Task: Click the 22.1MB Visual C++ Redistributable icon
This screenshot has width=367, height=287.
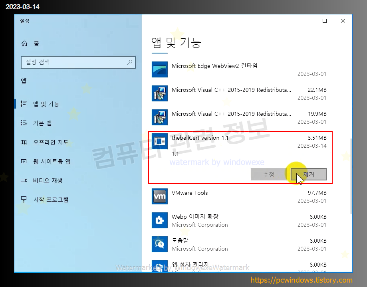Action: (160, 93)
